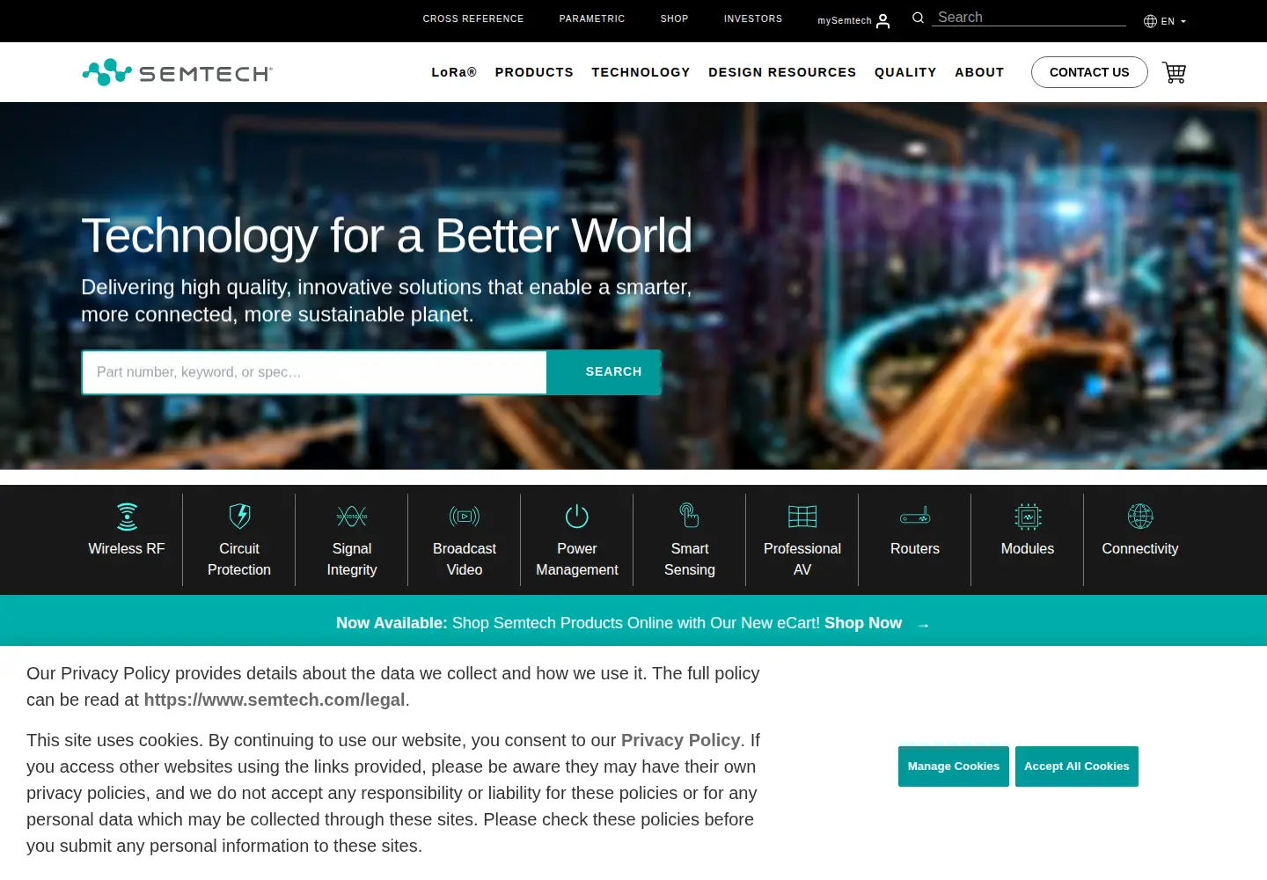Open the CROSS REFERENCE link
Screen dimensions: 1267x880
coord(473,18)
